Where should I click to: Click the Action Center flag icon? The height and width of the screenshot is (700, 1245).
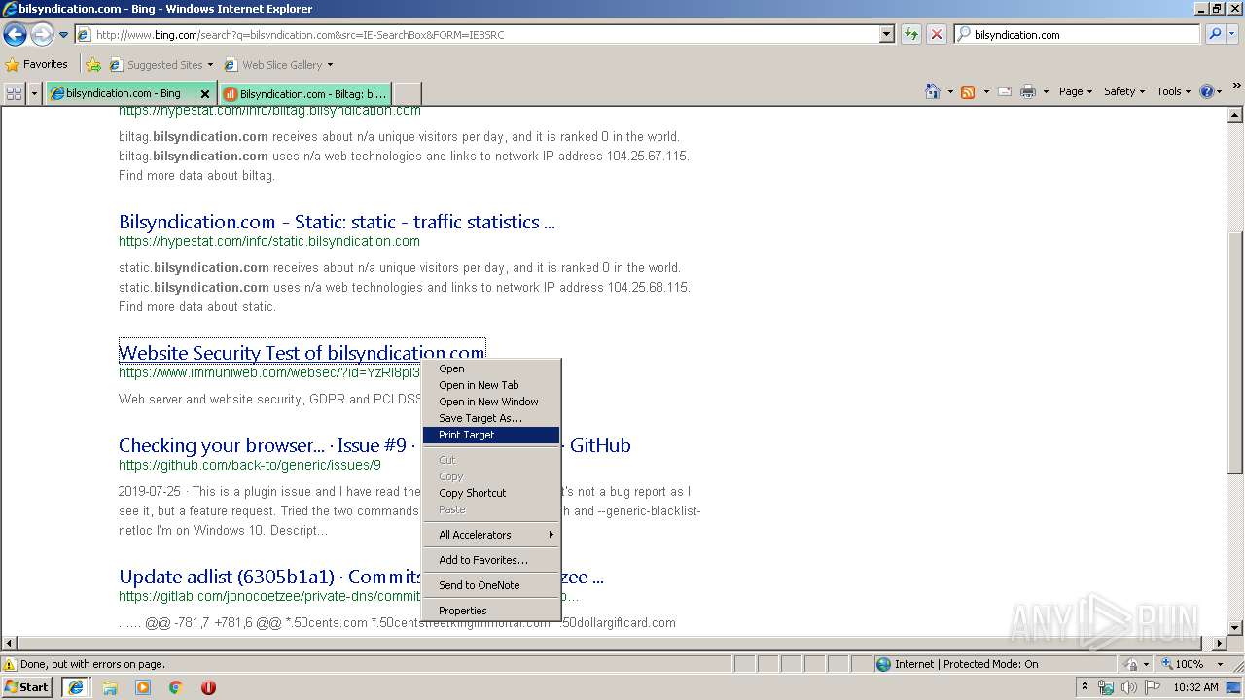1153,687
